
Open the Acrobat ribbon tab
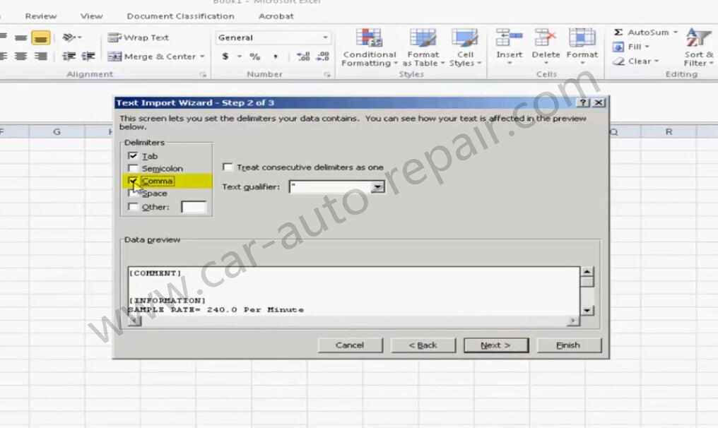(x=276, y=16)
